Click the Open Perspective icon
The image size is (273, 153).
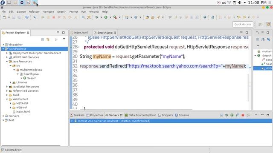click(x=260, y=25)
